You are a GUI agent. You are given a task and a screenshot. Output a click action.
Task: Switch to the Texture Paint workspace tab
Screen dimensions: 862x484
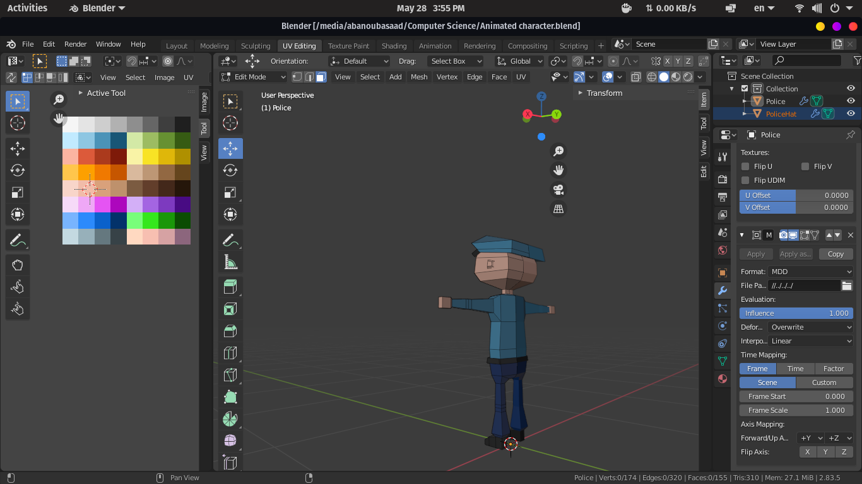(x=348, y=46)
